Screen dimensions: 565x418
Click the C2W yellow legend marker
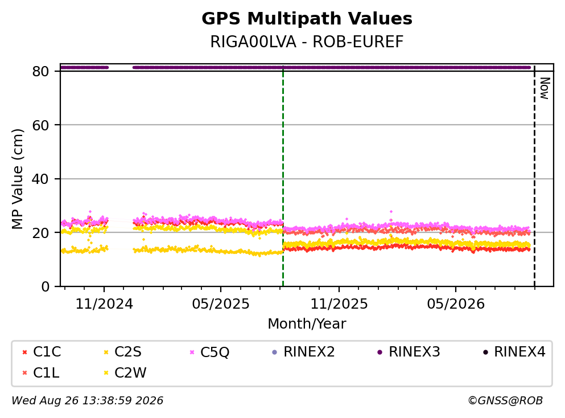click(x=106, y=373)
